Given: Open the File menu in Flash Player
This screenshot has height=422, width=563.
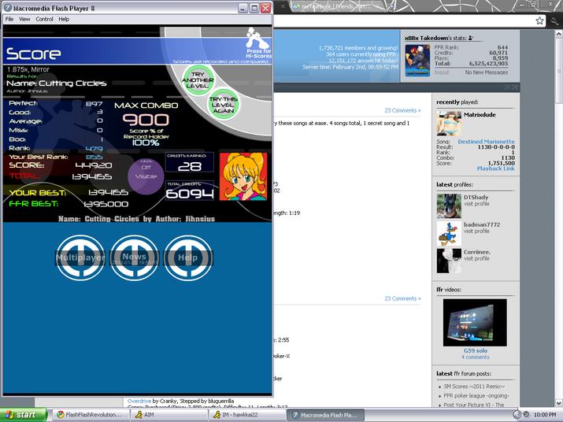Looking at the screenshot, I should click(9, 19).
